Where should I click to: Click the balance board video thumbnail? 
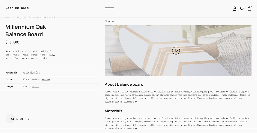(178, 50)
